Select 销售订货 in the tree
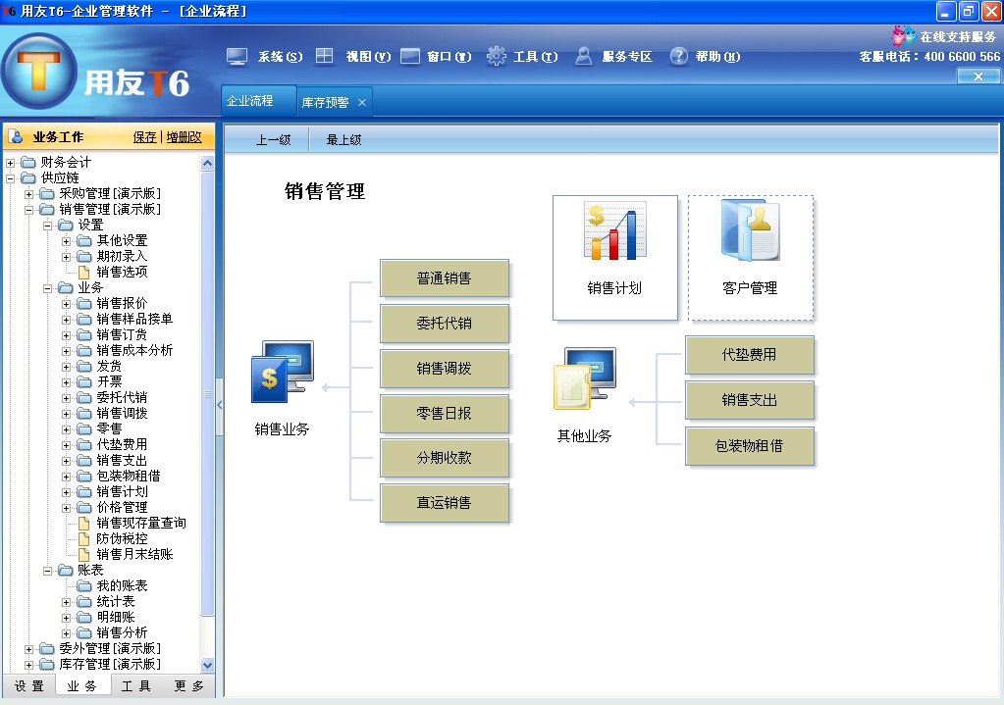This screenshot has height=705, width=1004. click(x=122, y=334)
